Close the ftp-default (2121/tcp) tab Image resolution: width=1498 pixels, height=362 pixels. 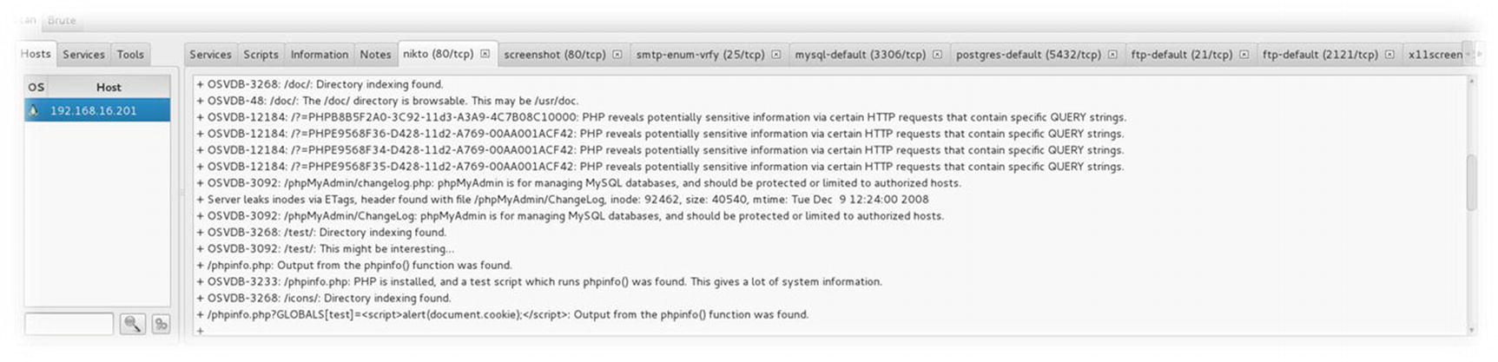pyautogui.click(x=1389, y=54)
